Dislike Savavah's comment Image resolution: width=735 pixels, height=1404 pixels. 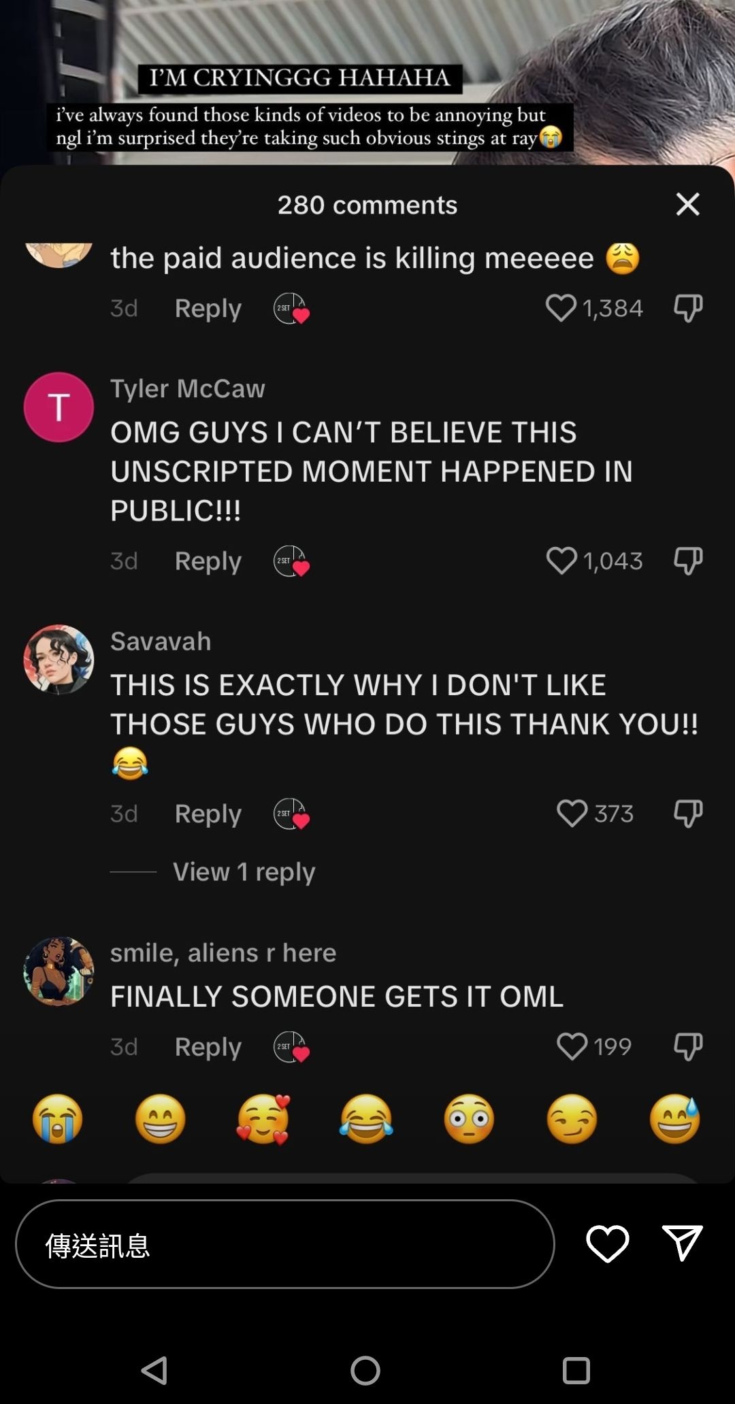point(687,814)
